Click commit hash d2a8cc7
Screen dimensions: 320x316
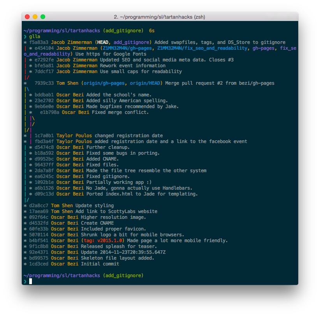tap(39, 206)
